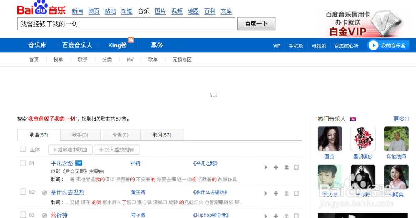
Task: Focus the search box with 我曾经毁了我的一切
Action: click(126, 24)
